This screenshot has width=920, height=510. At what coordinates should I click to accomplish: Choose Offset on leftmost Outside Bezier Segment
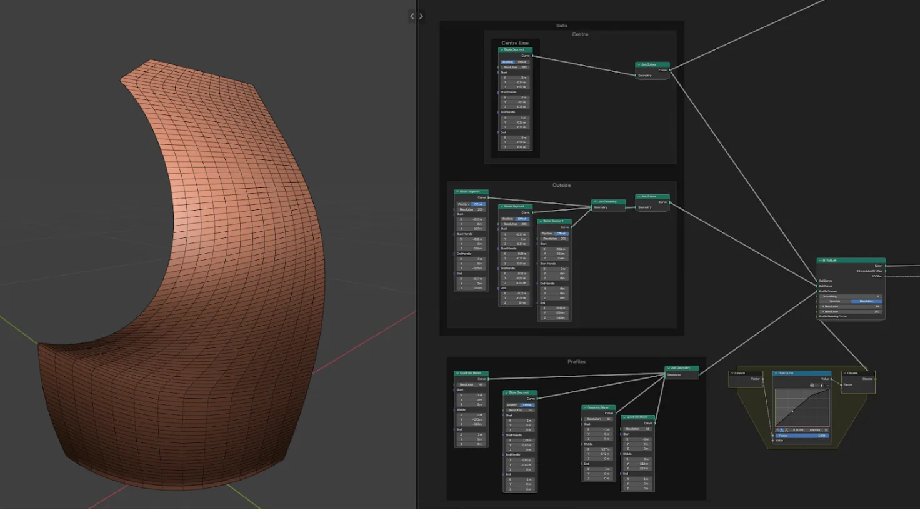pos(478,204)
